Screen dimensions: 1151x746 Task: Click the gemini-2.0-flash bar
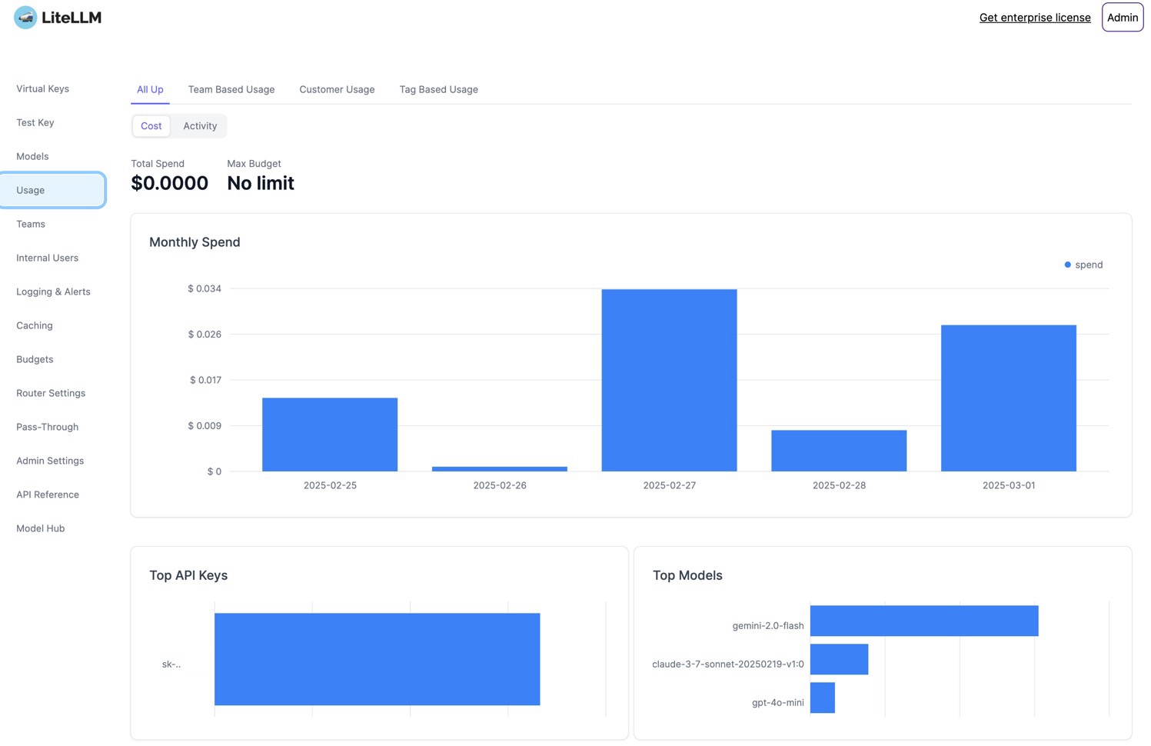(x=923, y=621)
